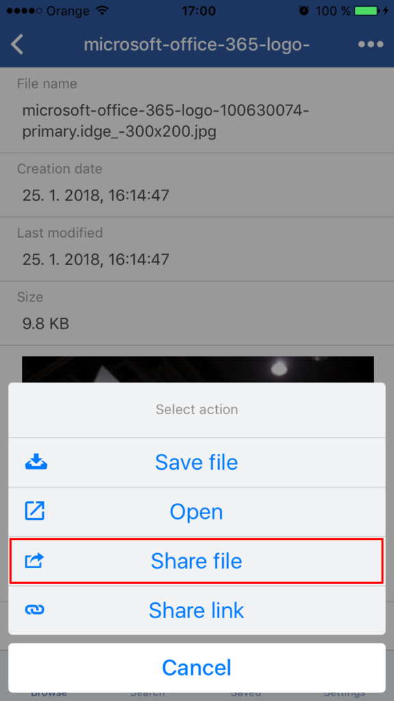The width and height of the screenshot is (394, 701).
Task: Tap the 9.8 KB size row
Action: click(x=197, y=313)
